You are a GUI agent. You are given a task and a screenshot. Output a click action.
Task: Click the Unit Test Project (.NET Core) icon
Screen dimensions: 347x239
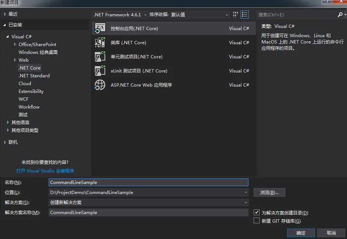point(100,57)
